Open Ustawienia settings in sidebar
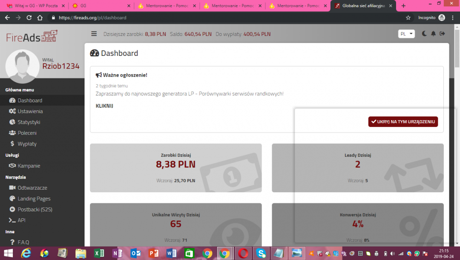The height and width of the screenshot is (260, 460). [x=30, y=111]
